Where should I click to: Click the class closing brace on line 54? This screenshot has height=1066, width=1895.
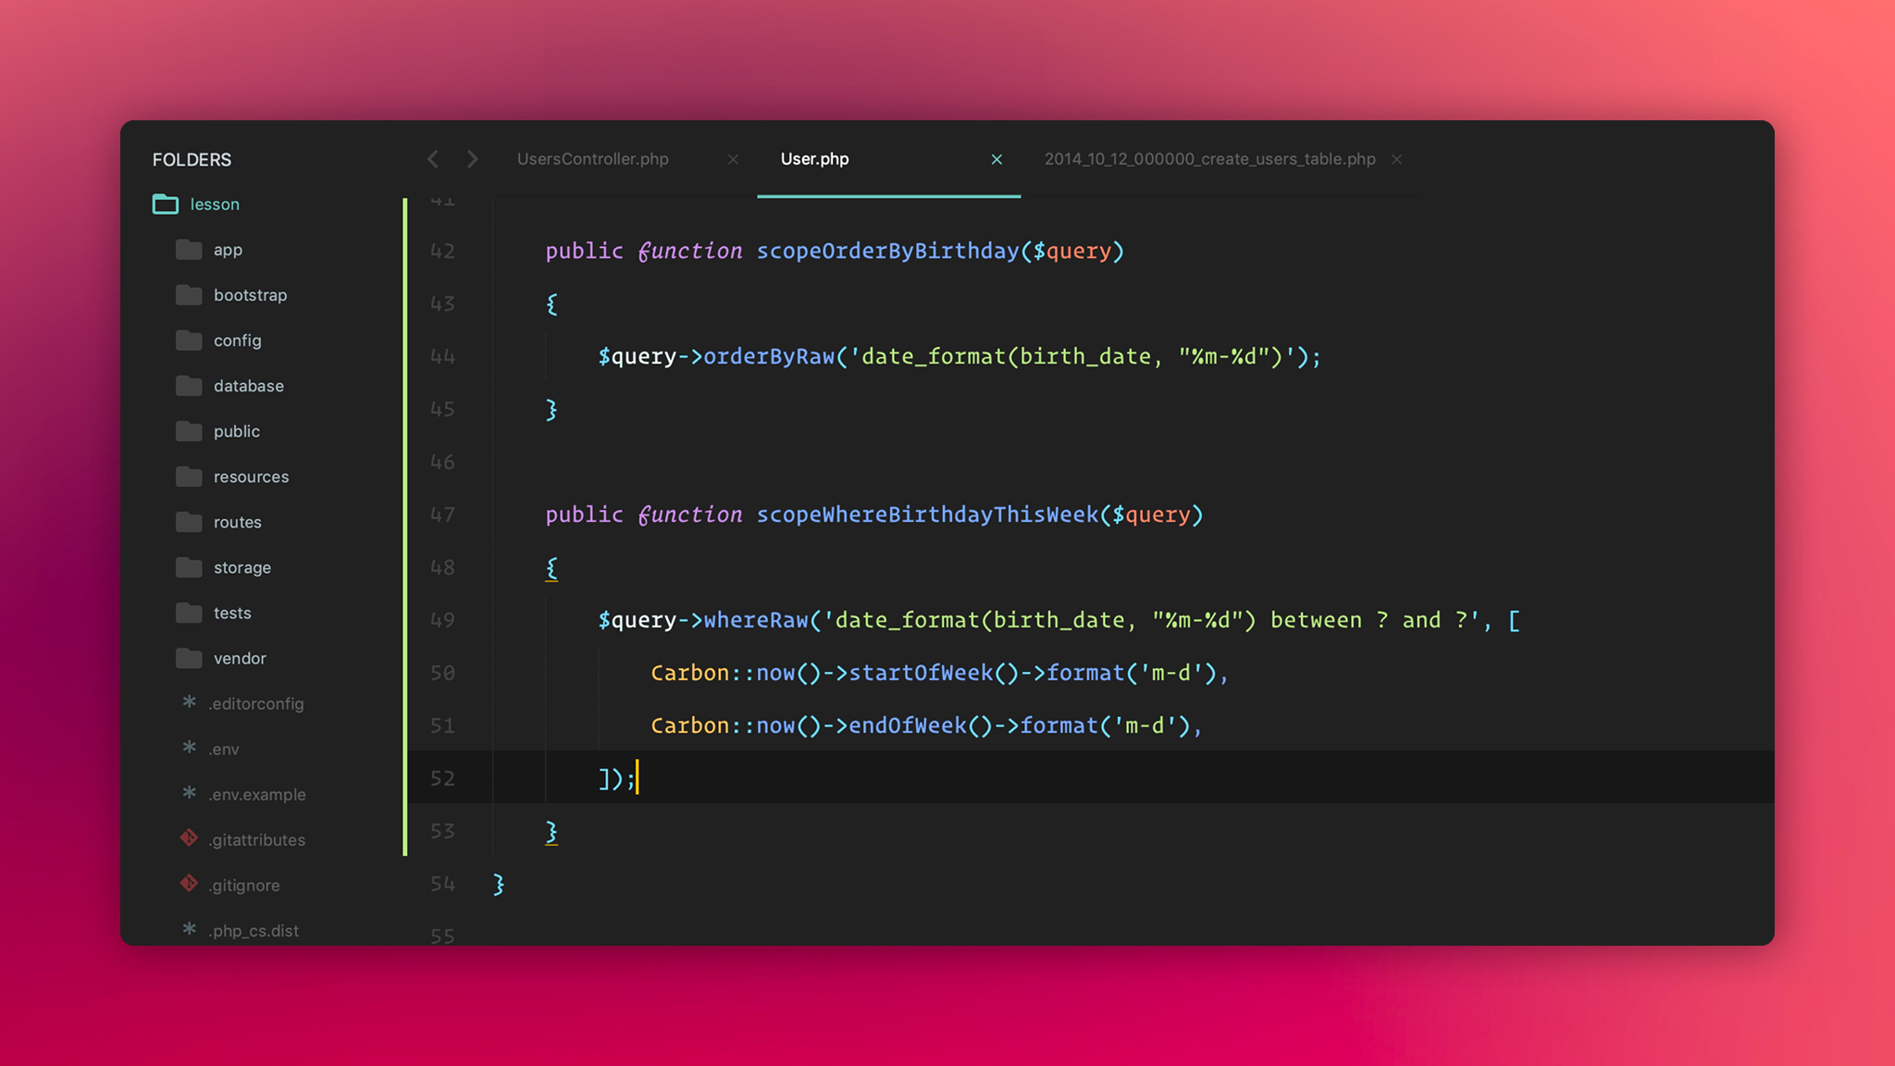pyautogui.click(x=499, y=885)
